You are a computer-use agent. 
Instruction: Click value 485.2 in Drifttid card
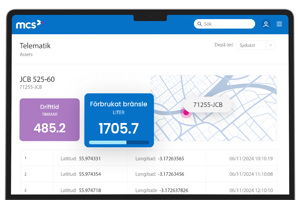[x=50, y=128]
